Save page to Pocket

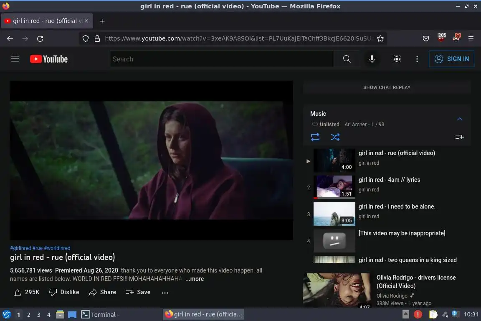426,38
